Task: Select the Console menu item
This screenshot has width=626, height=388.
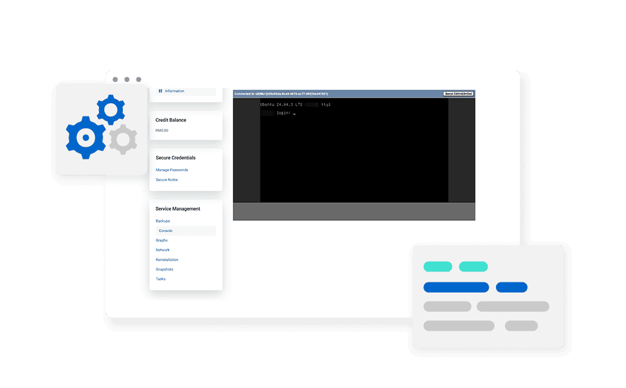Action: click(166, 230)
